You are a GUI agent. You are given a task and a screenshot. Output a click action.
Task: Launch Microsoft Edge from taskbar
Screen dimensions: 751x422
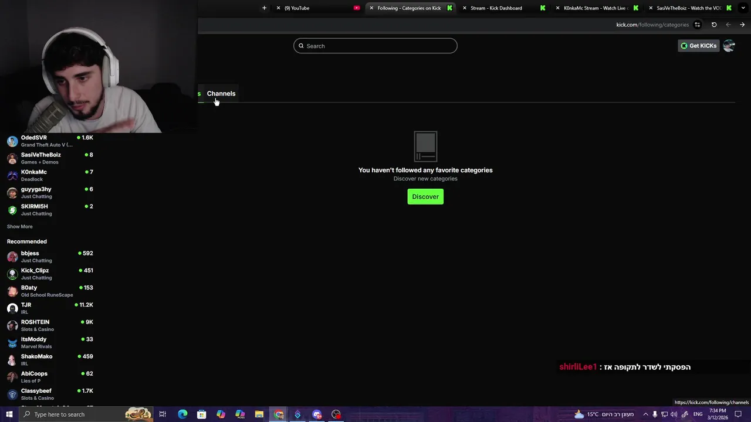pyautogui.click(x=182, y=414)
